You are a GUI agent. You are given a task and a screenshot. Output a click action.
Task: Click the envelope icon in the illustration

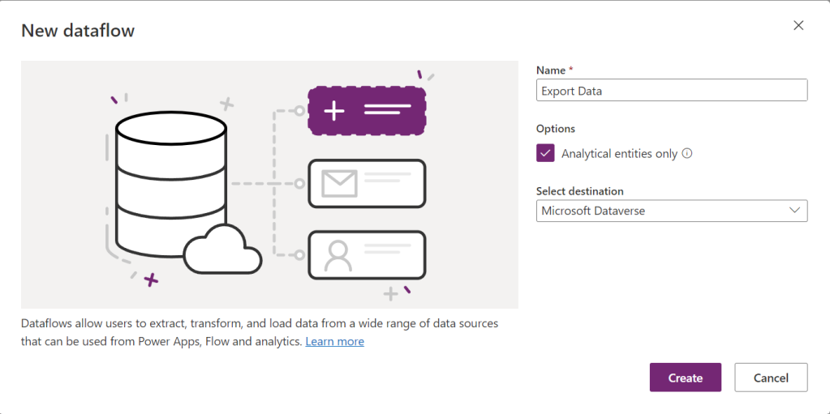[x=339, y=183]
